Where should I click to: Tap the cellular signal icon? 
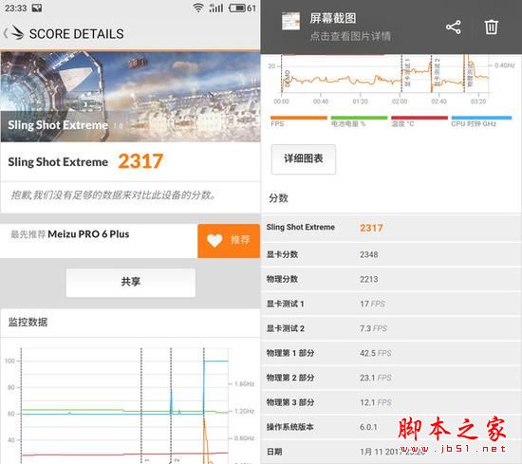(216, 8)
